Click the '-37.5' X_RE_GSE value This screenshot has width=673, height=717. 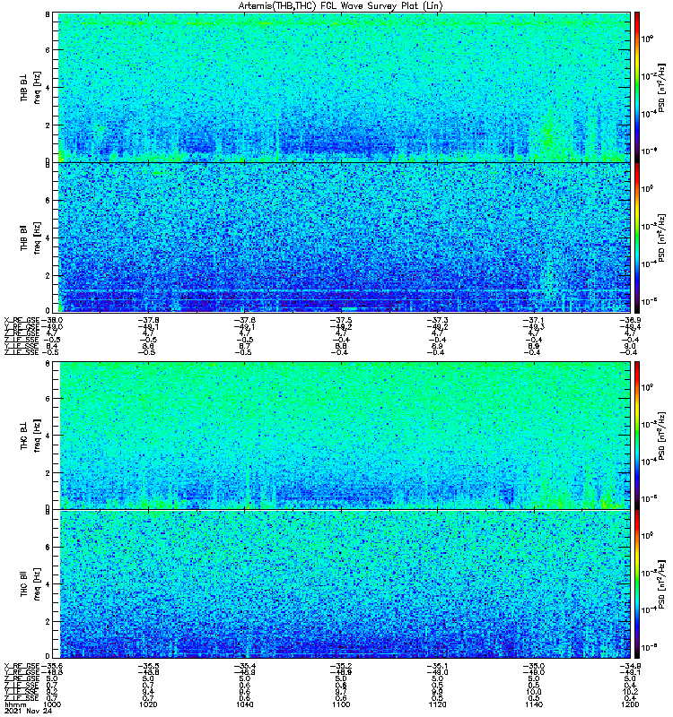pyautogui.click(x=341, y=321)
